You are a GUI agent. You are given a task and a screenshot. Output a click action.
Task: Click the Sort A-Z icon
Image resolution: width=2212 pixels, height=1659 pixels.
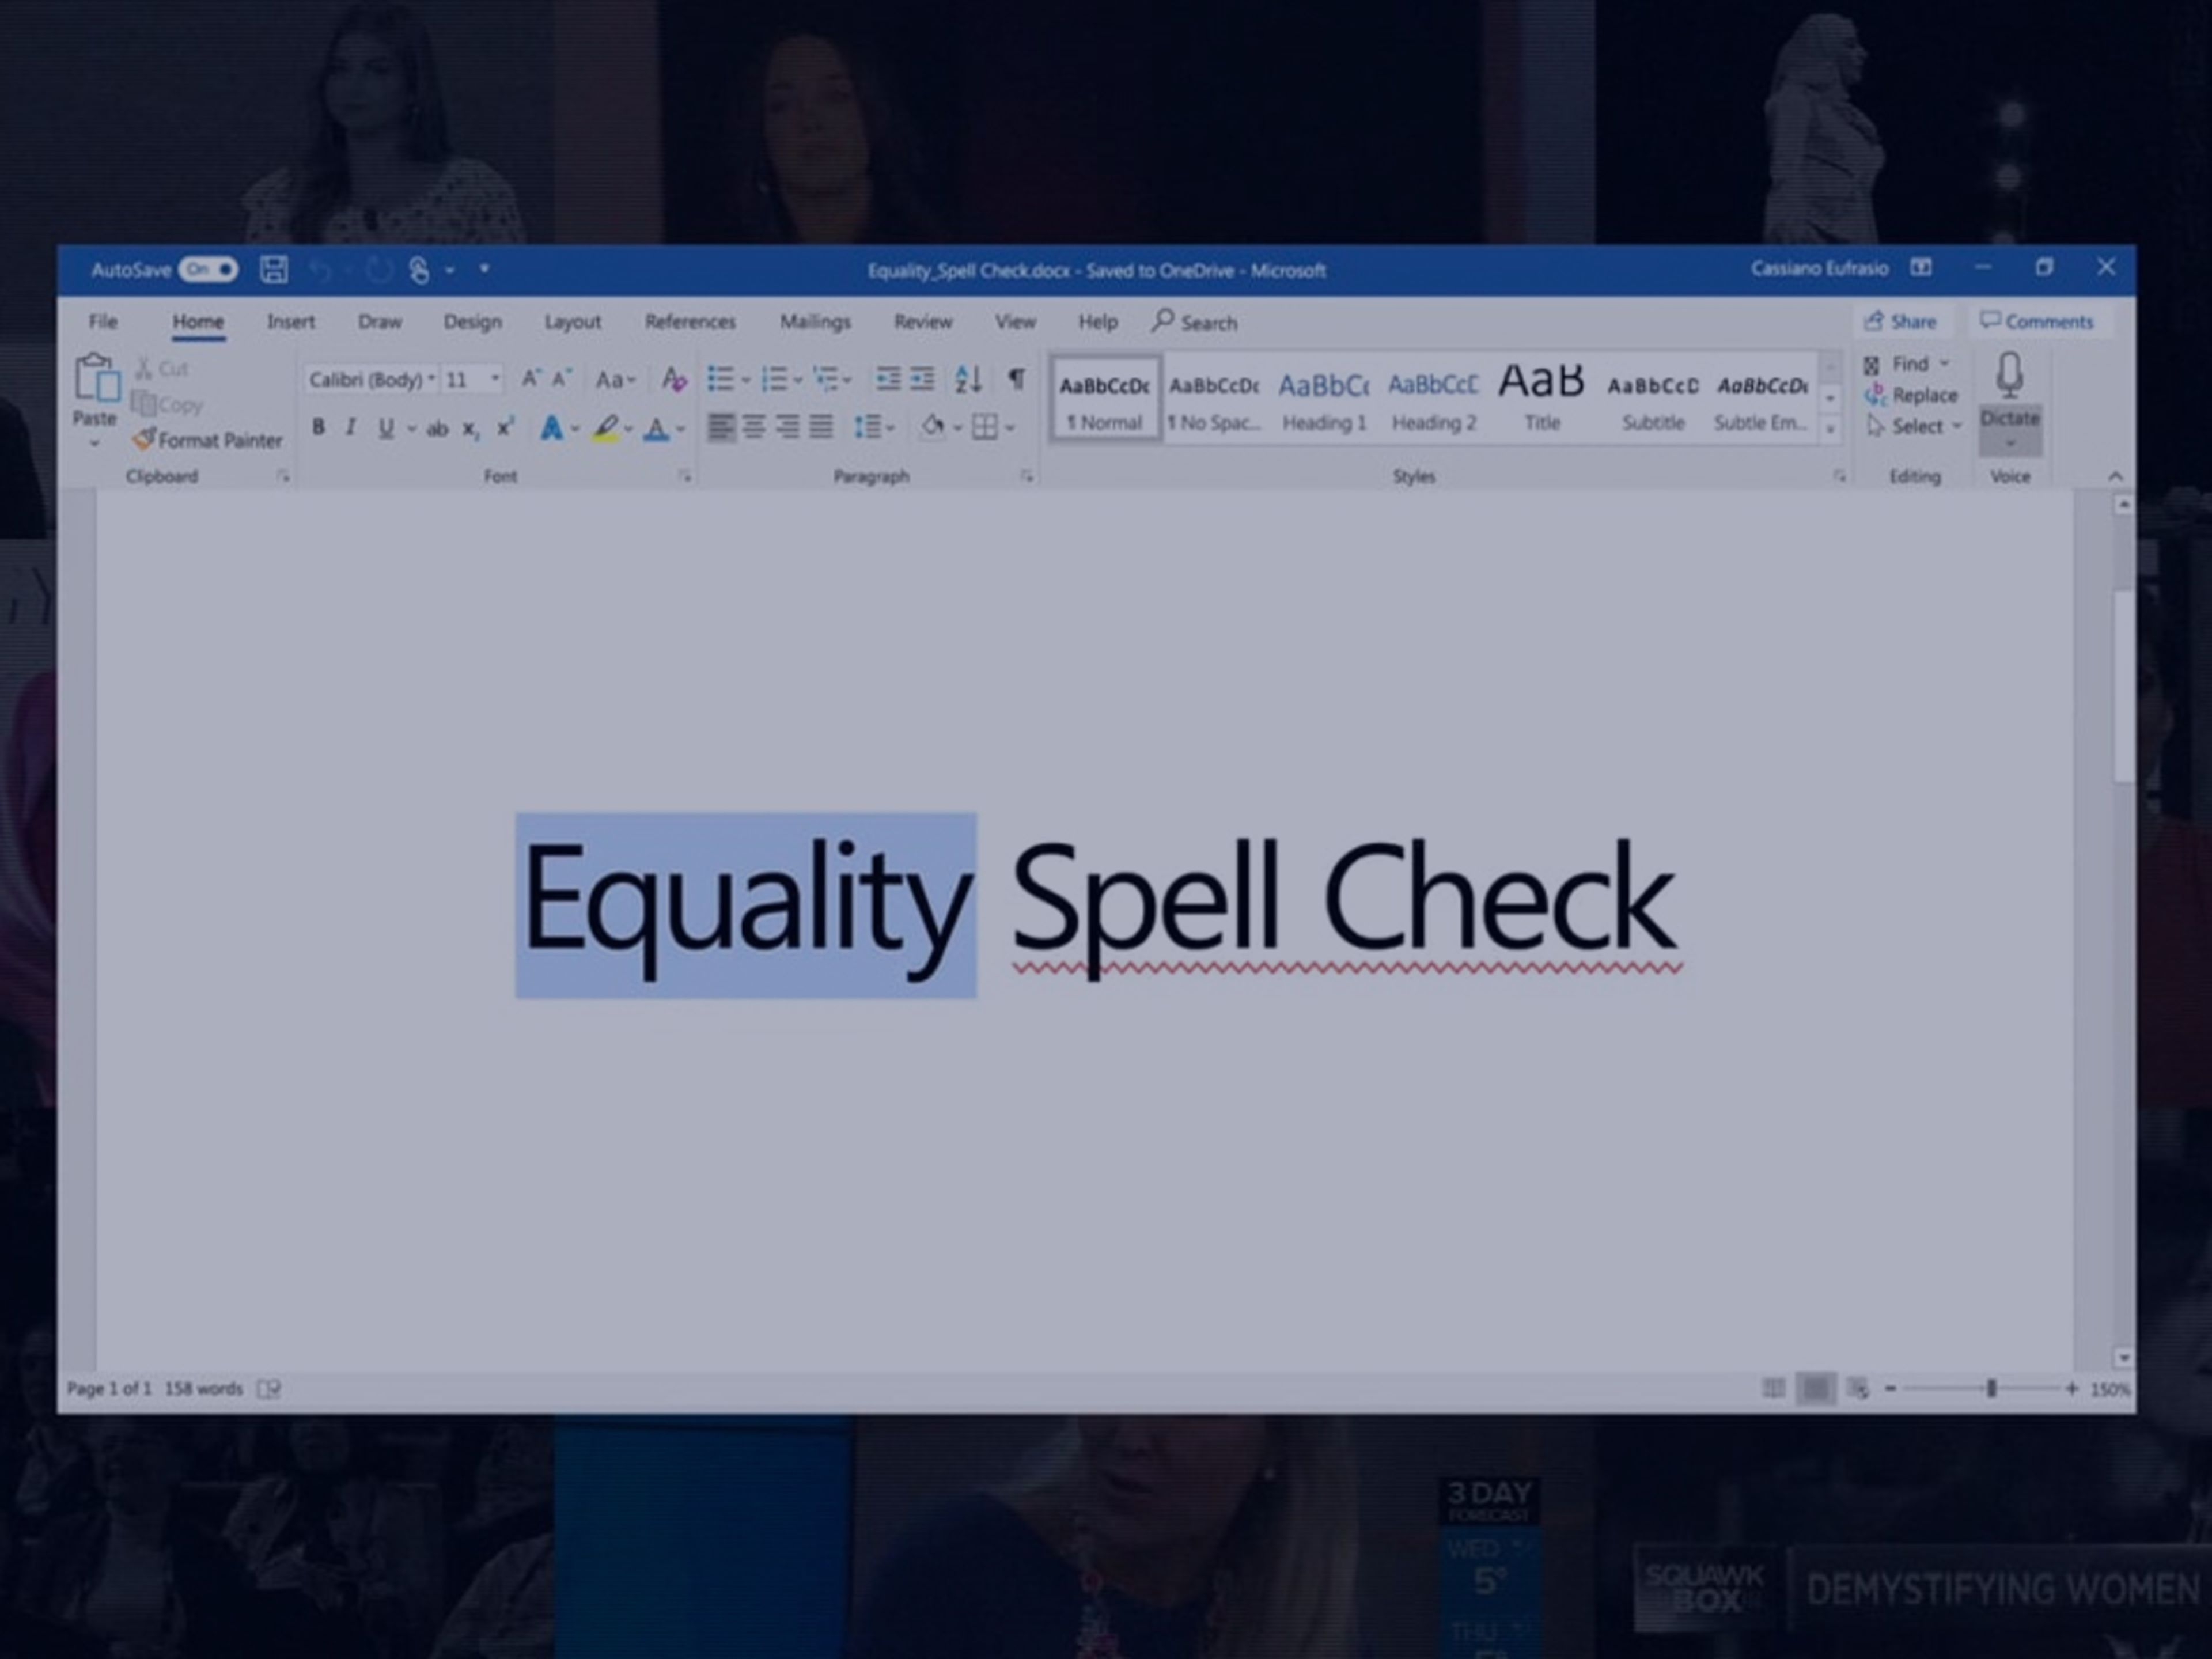(x=968, y=378)
